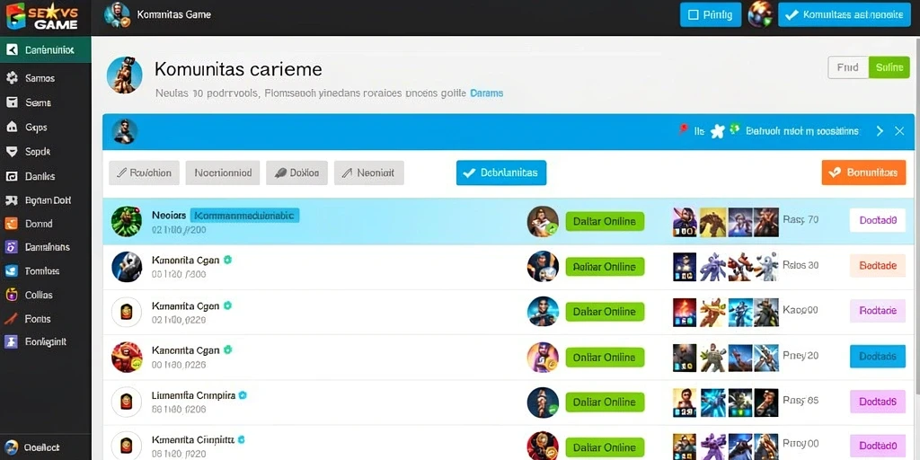920x460 pixels.
Task: Click the orange Bonunitxes button
Action: pyautogui.click(x=863, y=172)
